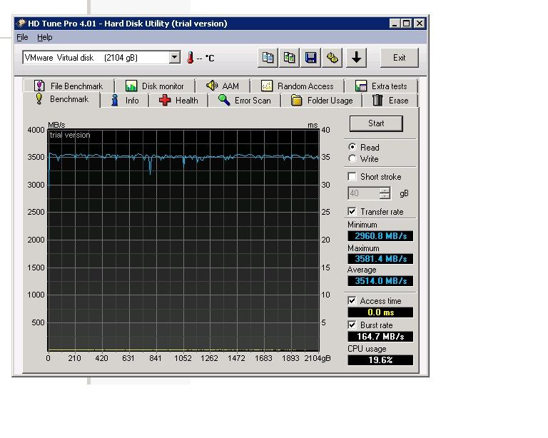Click the short stroke size input field
548x438 pixels.
click(x=364, y=193)
